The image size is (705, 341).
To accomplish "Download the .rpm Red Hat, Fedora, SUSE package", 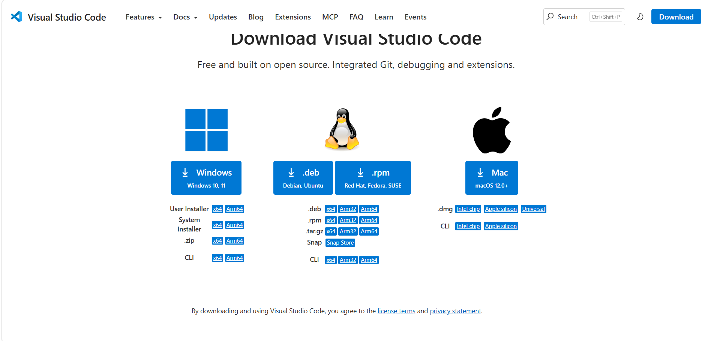I will pos(373,178).
